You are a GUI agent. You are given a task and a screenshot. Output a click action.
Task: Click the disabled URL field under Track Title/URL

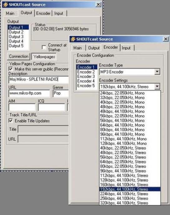coord(43,139)
